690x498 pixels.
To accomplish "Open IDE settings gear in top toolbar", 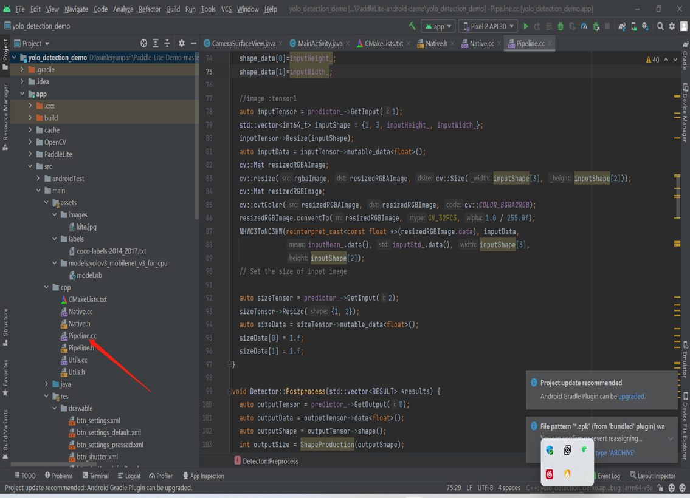I will click(672, 26).
